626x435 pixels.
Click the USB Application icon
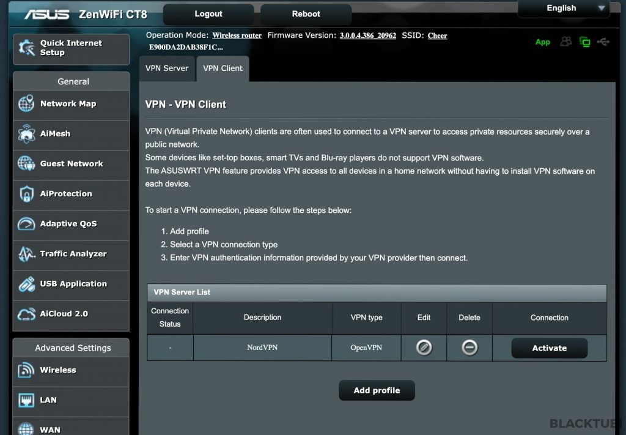tap(26, 284)
